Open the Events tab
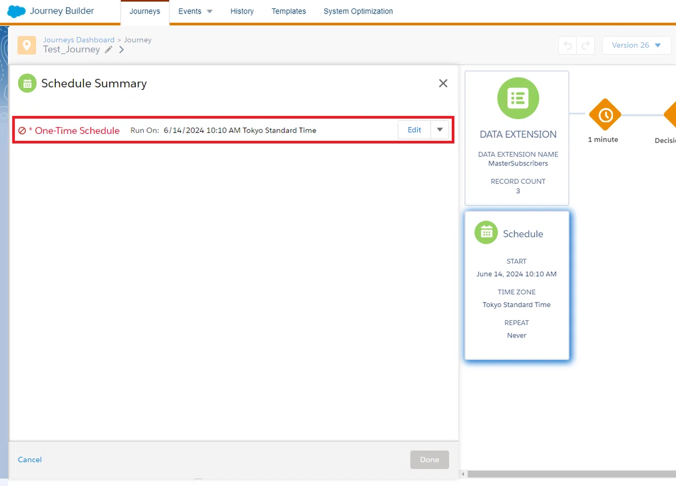Viewport: 676px width, 486px height. pyautogui.click(x=190, y=11)
